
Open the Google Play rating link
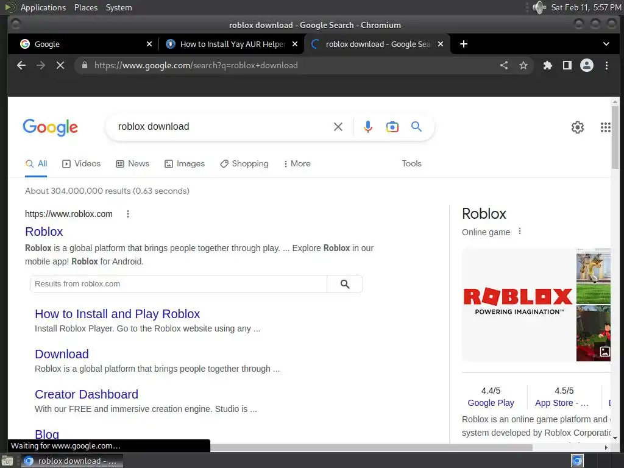491,403
